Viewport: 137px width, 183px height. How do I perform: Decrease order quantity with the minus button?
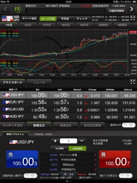[82, 141]
